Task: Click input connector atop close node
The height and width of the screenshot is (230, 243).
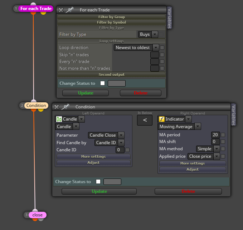Action: 35,210
